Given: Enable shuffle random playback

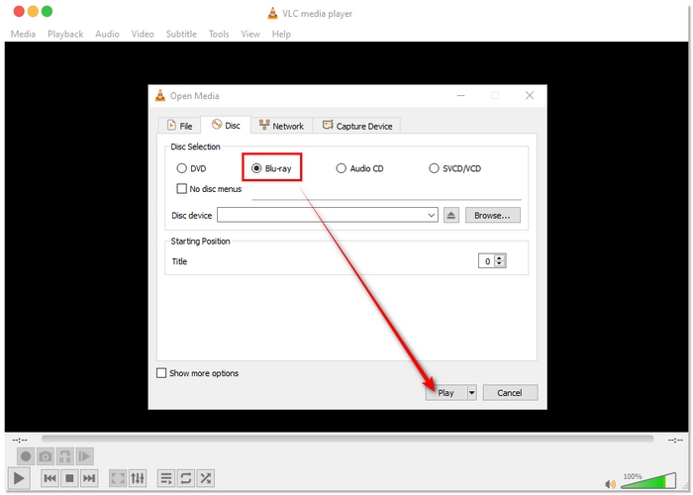Looking at the screenshot, I should 205,478.
